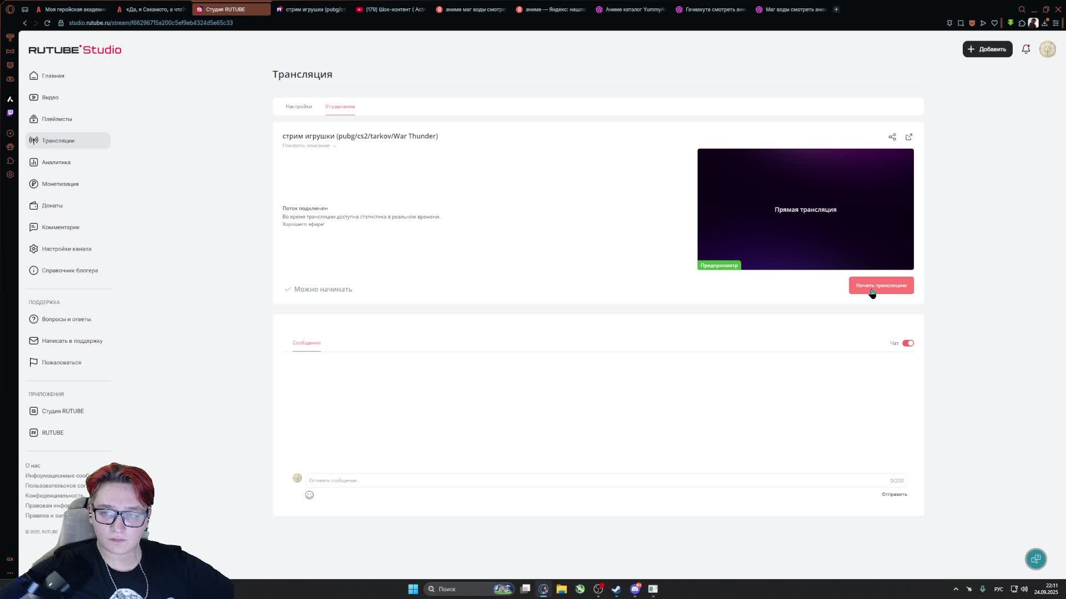
Task: Click the user profile avatar
Action: pyautogui.click(x=1047, y=49)
